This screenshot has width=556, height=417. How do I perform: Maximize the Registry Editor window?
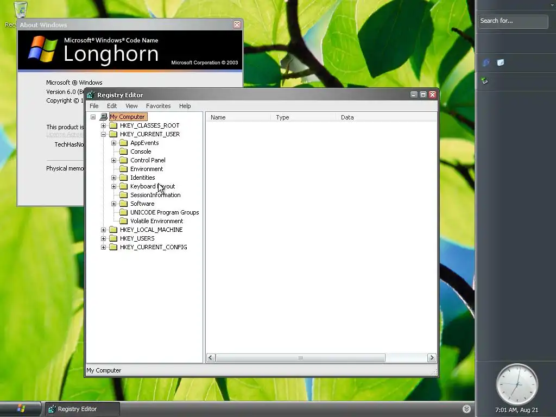[x=423, y=94]
